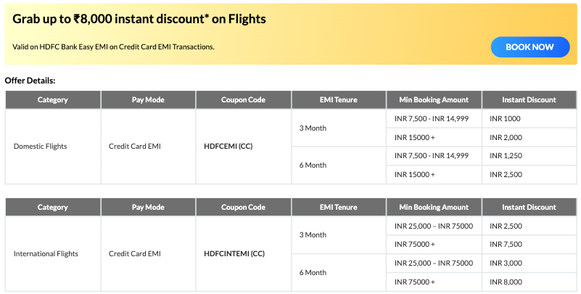Click the INR 8,000 instant discount cell
581x294 pixels.
coord(506,282)
